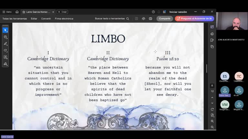Viewport: 248px width, 139px height.
Task: Open the Convertir menu
Action: pyautogui.click(x=46, y=19)
